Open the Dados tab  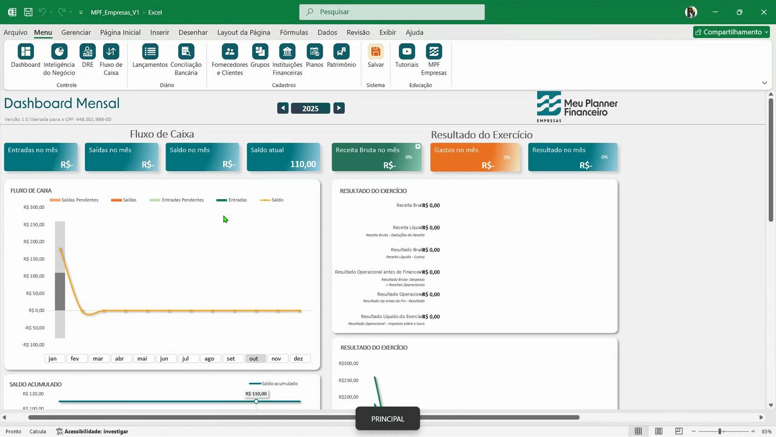[327, 32]
